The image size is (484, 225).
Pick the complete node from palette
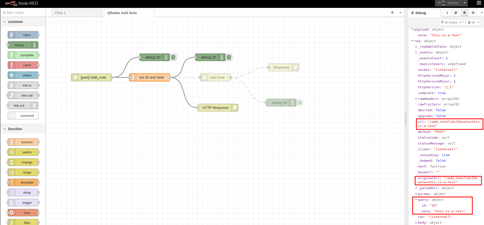coord(23,55)
